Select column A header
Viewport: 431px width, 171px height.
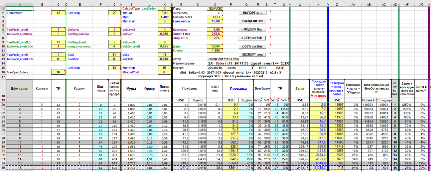(19, 4)
